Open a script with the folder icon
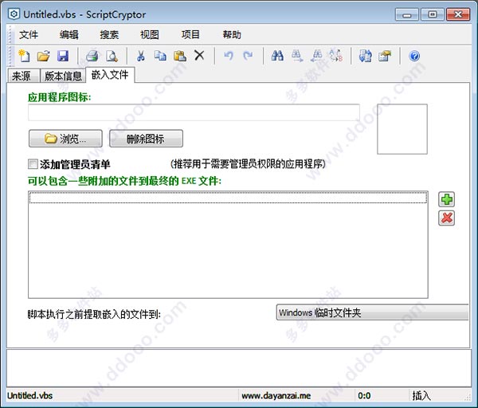The width and height of the screenshot is (478, 408). click(x=44, y=56)
